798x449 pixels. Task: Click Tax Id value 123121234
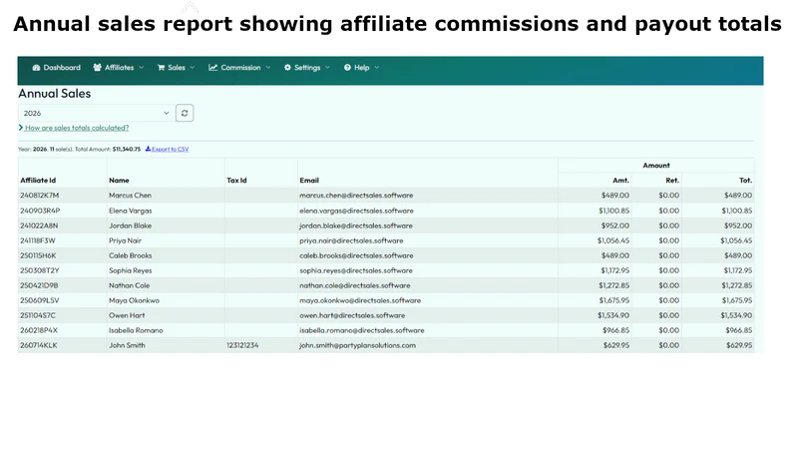(x=242, y=345)
